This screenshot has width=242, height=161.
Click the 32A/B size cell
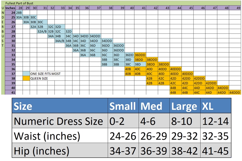point(42,31)
